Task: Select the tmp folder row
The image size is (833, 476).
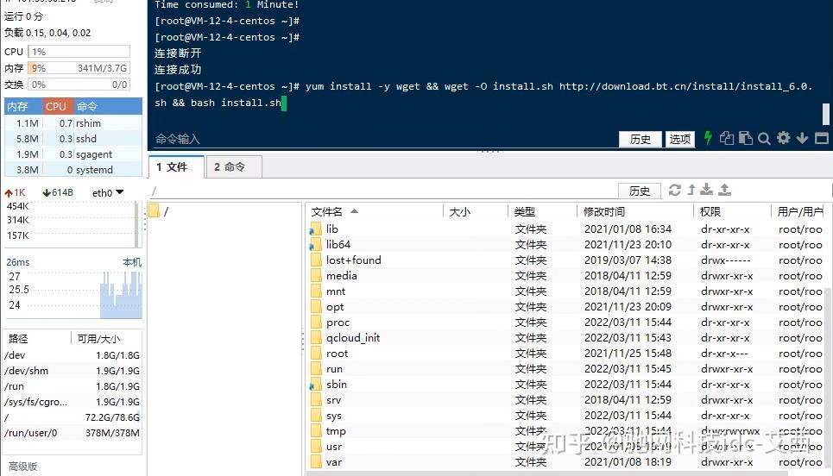Action: [x=566, y=431]
